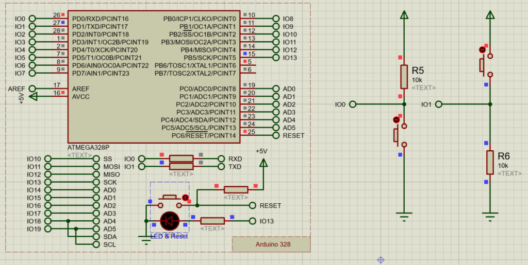
Task: Click +5V power arrow above reset resistor
Action: tap(263, 163)
